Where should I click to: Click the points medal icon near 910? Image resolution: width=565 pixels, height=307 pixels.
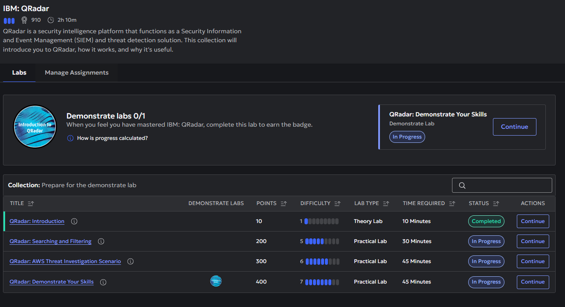tap(24, 20)
